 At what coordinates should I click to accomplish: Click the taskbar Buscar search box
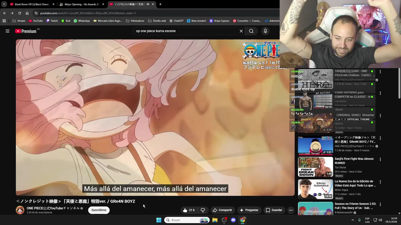[x=187, y=220]
